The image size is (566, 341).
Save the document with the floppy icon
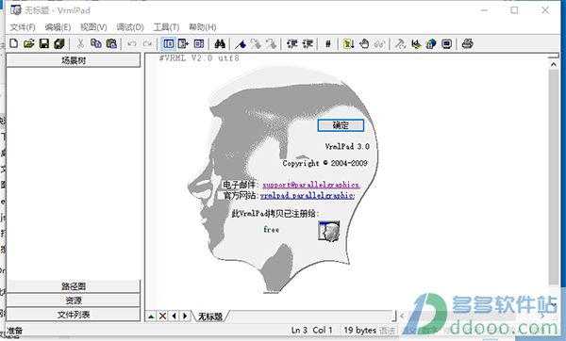pyautogui.click(x=44, y=43)
